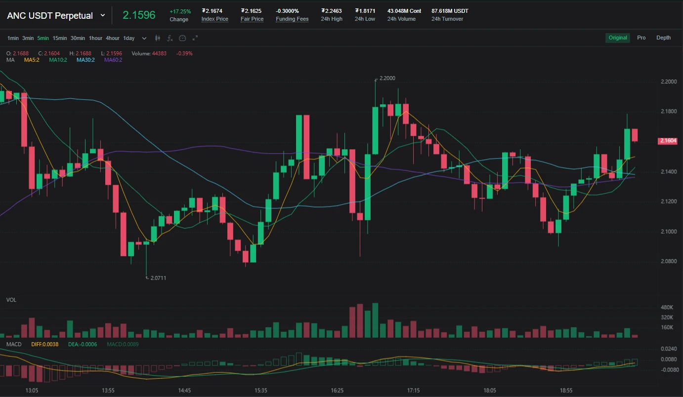
Task: Click the DEA:-0.0006 value
Action: tap(83, 344)
